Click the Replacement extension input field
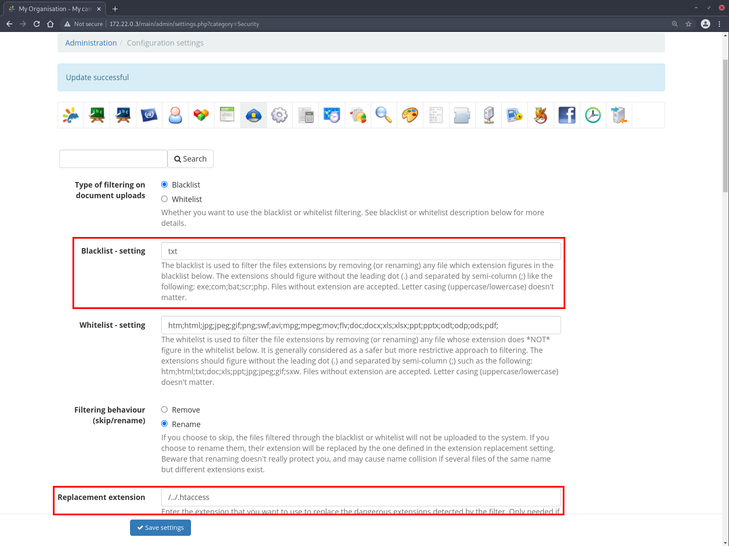Screen dimensions: 729x546 (x=361, y=497)
